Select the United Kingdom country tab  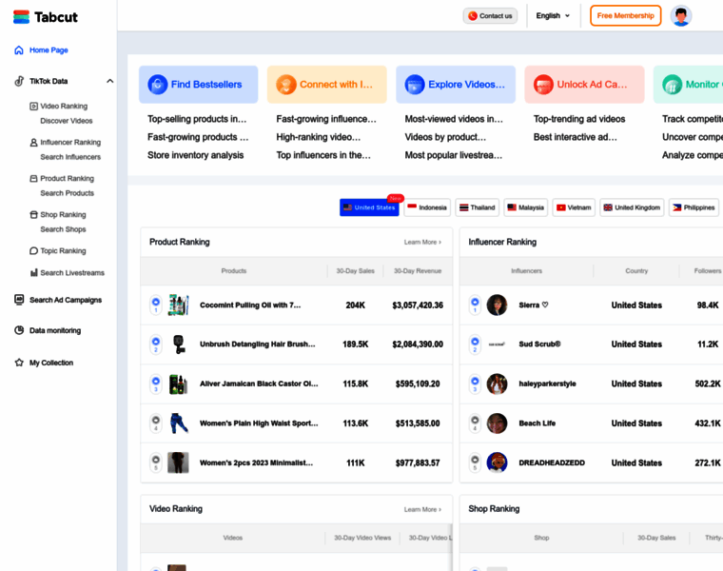pos(632,207)
